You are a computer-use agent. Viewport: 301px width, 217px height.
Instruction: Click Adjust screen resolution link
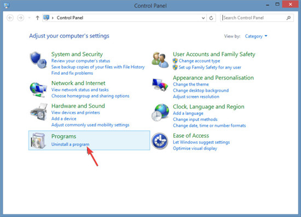coord(196,97)
